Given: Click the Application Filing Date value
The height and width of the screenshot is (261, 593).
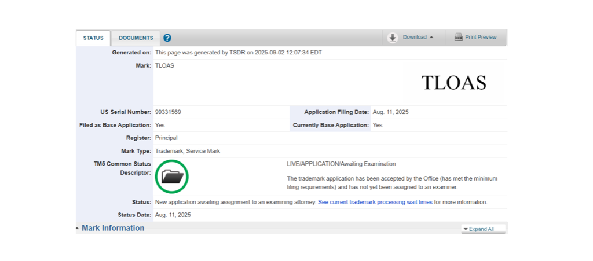Looking at the screenshot, I should (x=390, y=112).
